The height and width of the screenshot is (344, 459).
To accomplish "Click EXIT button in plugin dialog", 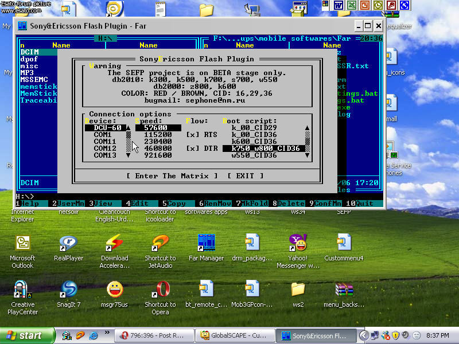I will click(246, 176).
